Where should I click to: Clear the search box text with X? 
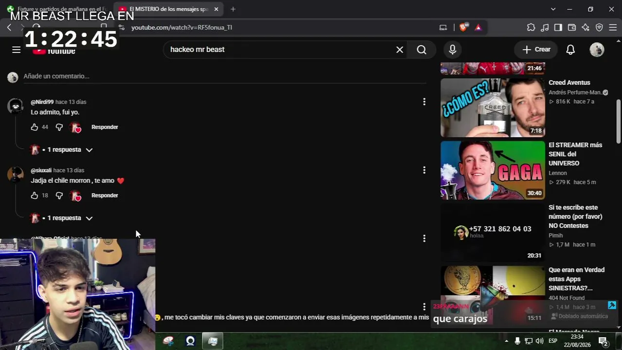(400, 50)
